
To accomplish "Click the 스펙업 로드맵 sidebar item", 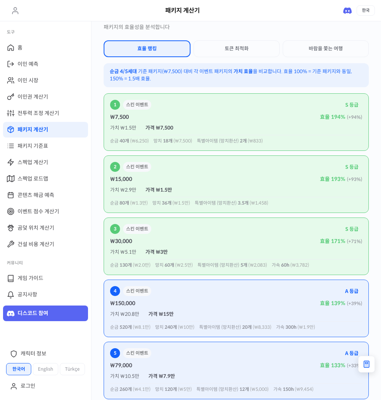I will (x=45, y=179).
